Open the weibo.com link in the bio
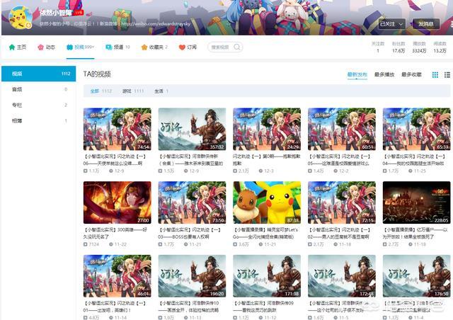 click(x=156, y=24)
